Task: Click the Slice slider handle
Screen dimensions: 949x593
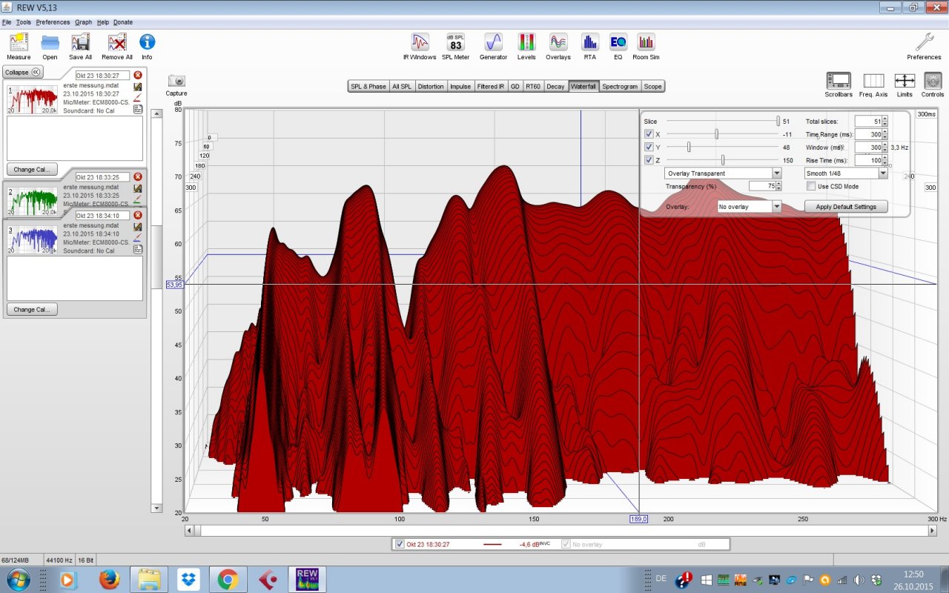Action: pos(778,121)
